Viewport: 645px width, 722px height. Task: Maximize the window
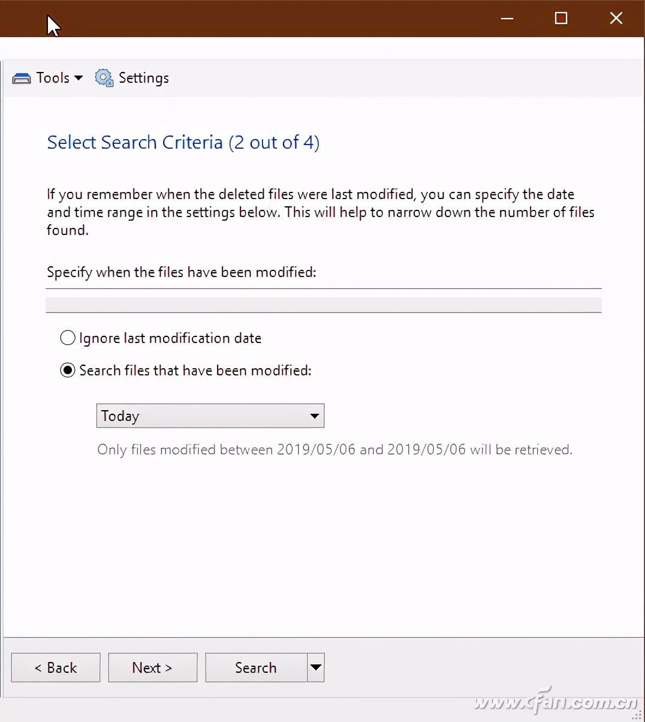561,19
